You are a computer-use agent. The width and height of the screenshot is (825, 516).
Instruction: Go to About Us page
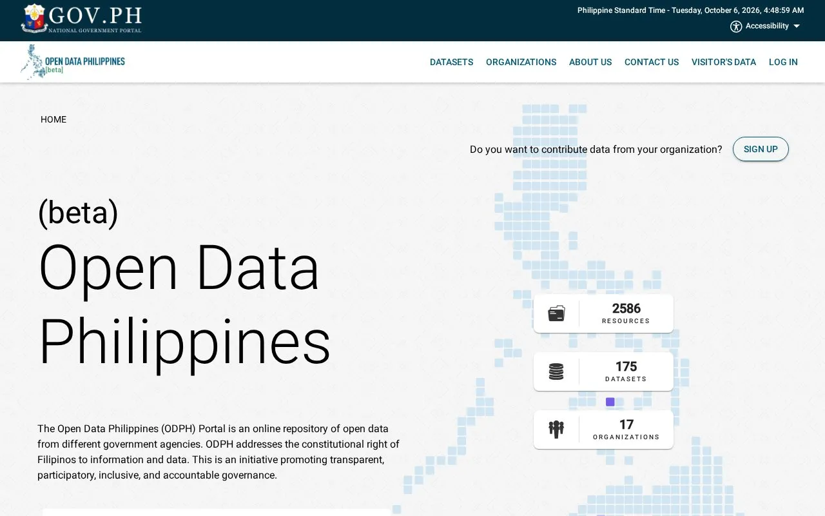tap(590, 62)
